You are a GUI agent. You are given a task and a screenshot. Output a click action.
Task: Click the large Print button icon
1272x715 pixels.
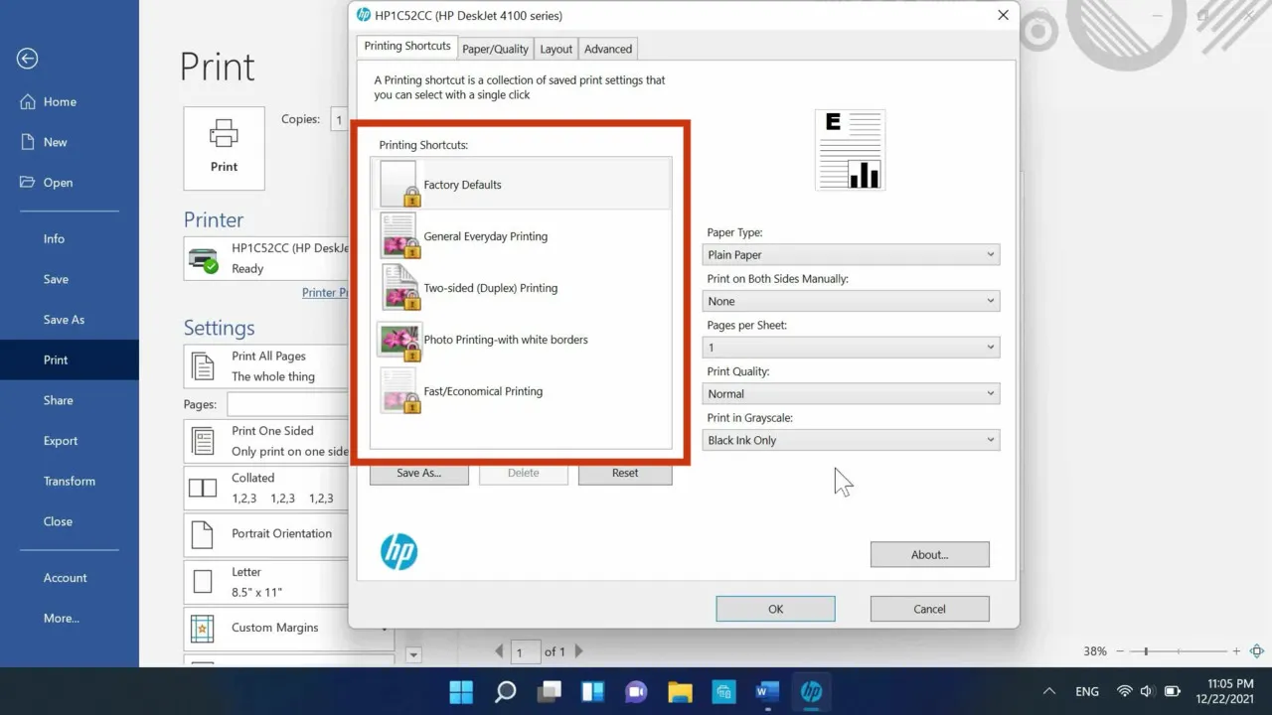coord(224,147)
